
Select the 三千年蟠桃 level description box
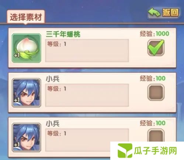coord(87,51)
